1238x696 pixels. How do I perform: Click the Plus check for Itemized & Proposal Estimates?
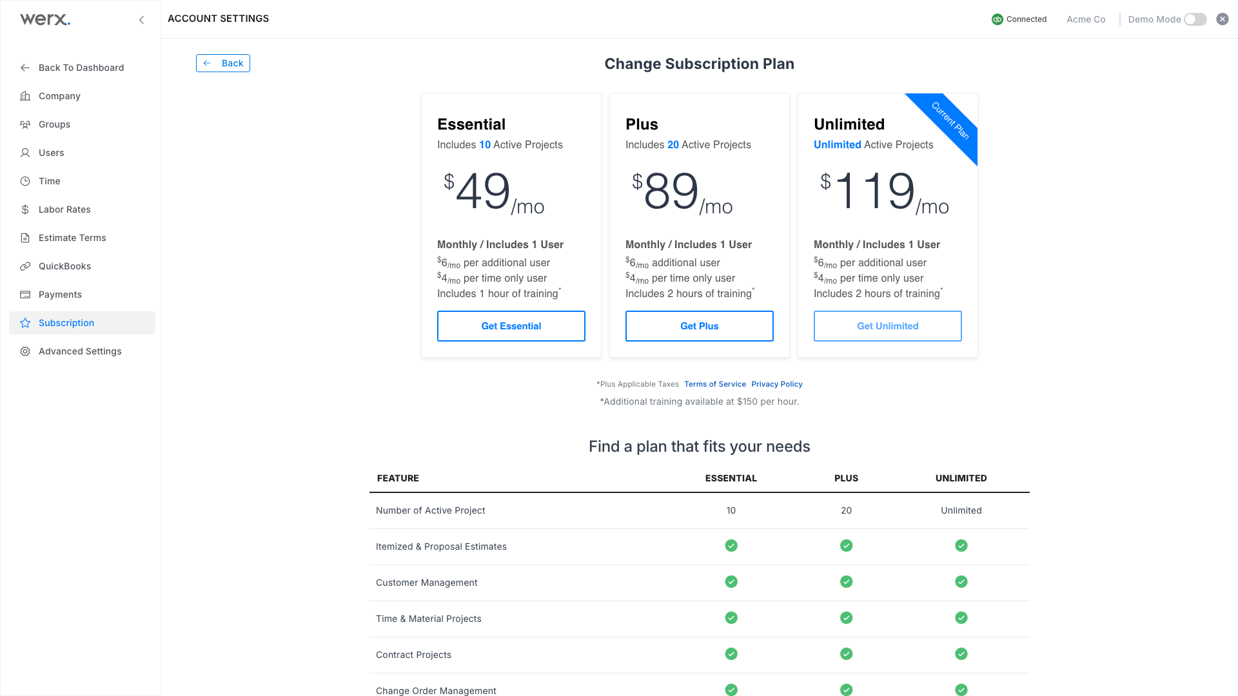(847, 546)
